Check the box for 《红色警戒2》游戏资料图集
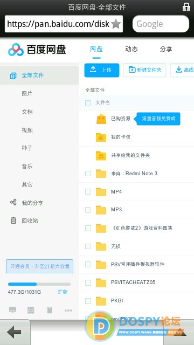The height and width of the screenshot is (345, 194). point(88,228)
